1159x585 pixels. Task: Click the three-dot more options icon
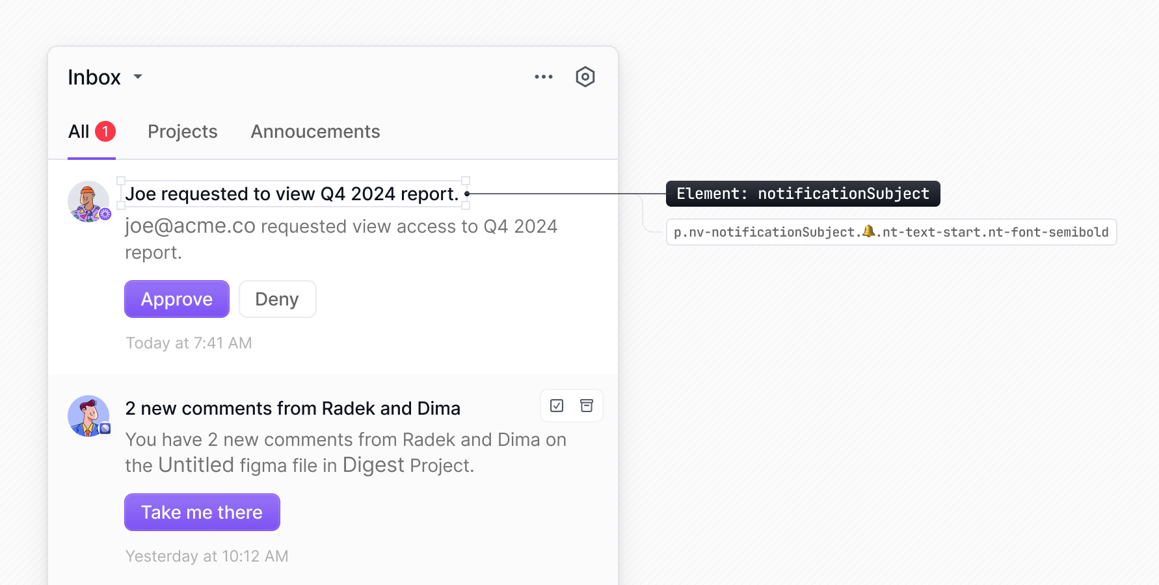(544, 77)
